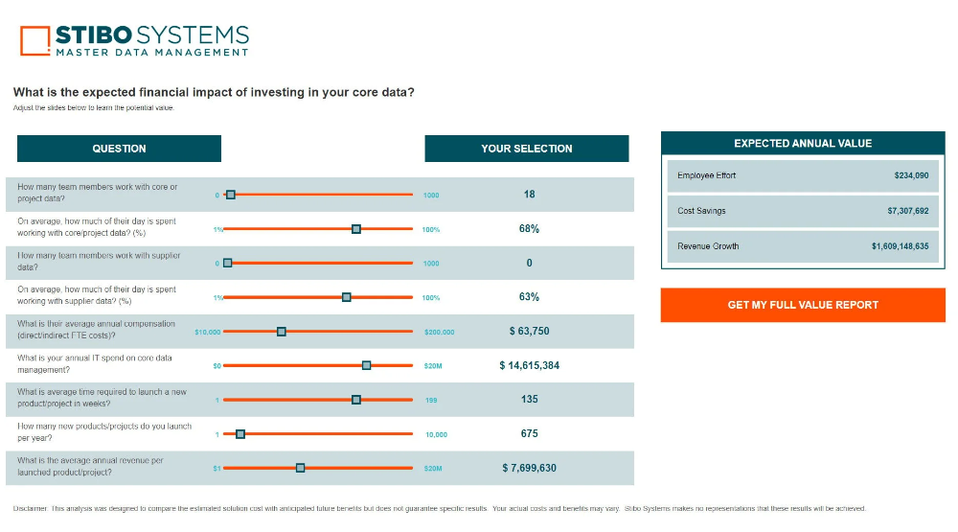Viewport: 958px width, 532px height.
Task: Click the Employee Effort value row
Action: coord(803,175)
